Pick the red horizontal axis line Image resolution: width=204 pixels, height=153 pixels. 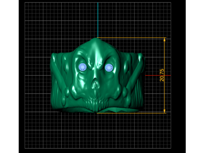point(158,75)
